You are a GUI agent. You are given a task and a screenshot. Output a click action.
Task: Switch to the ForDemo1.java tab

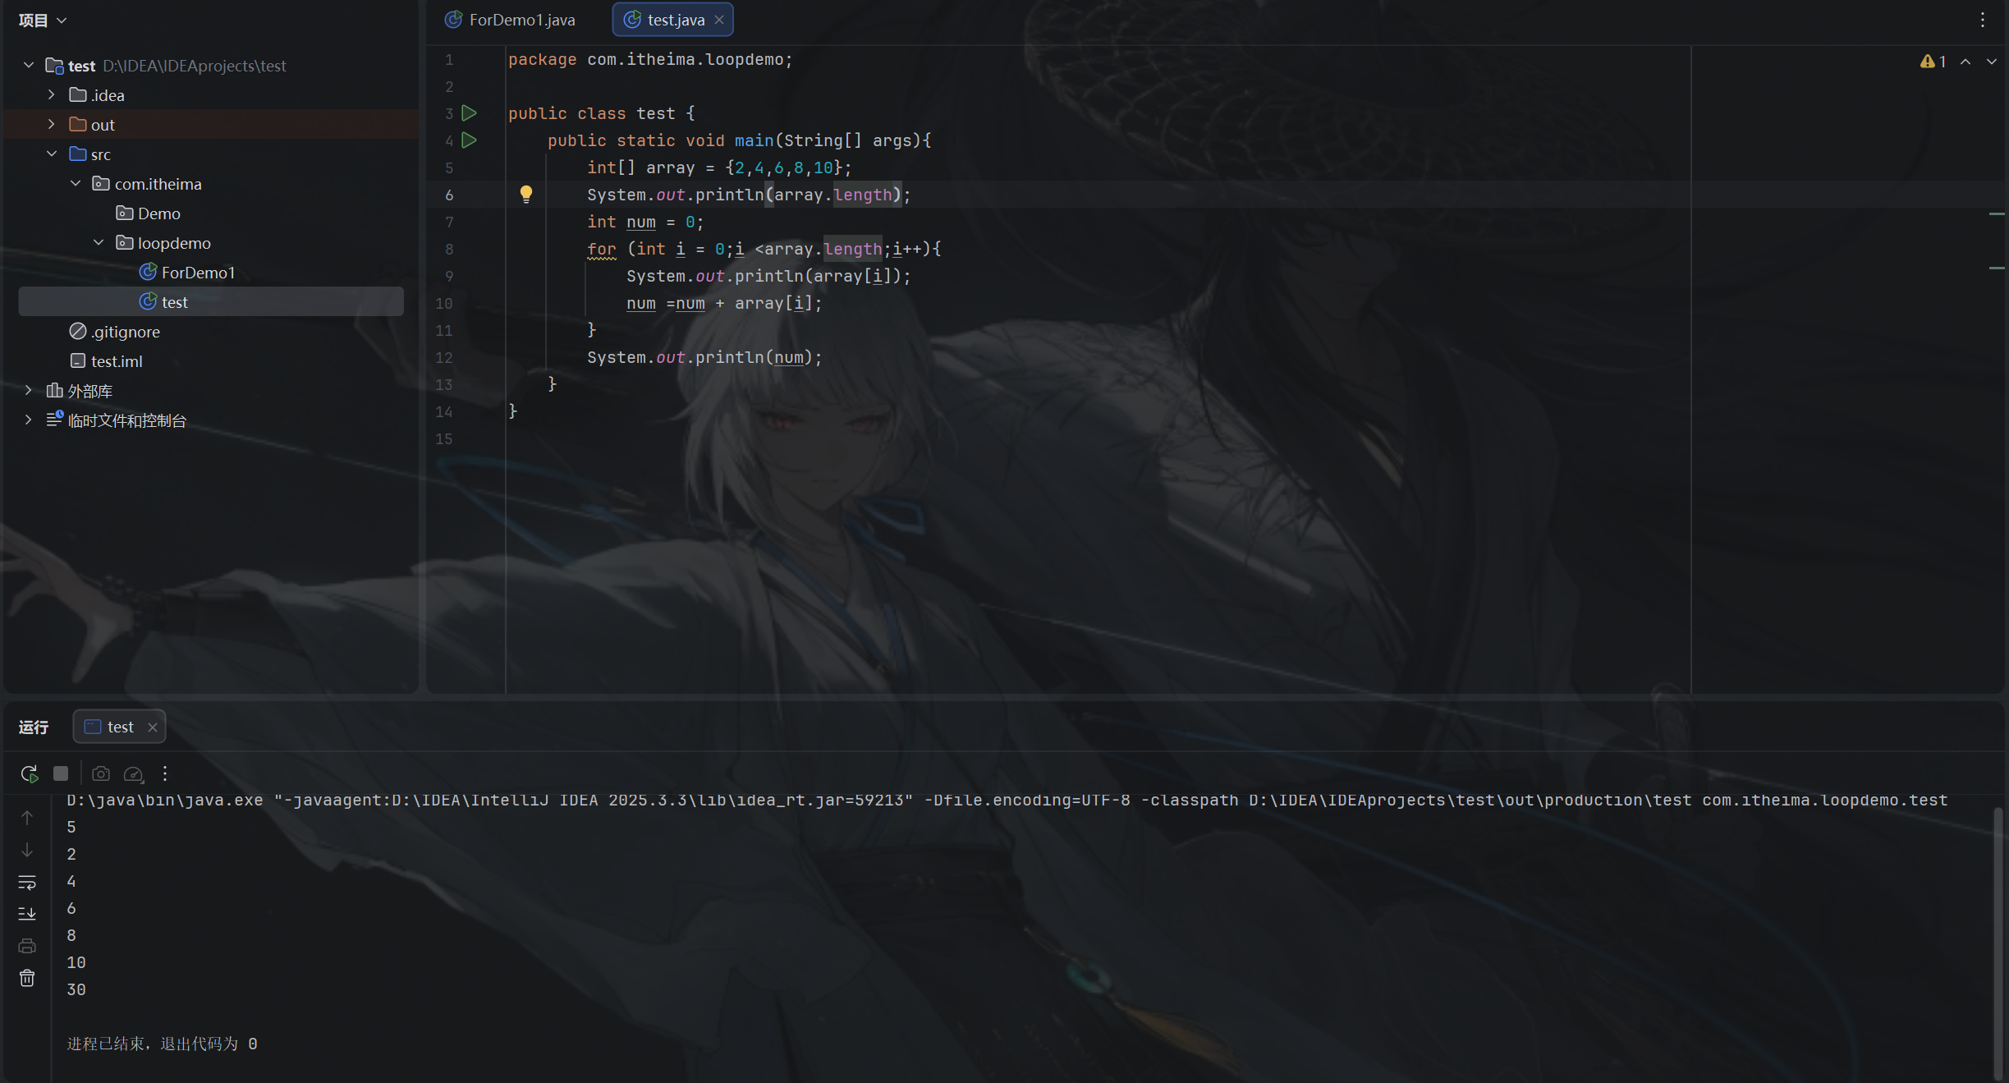point(510,20)
